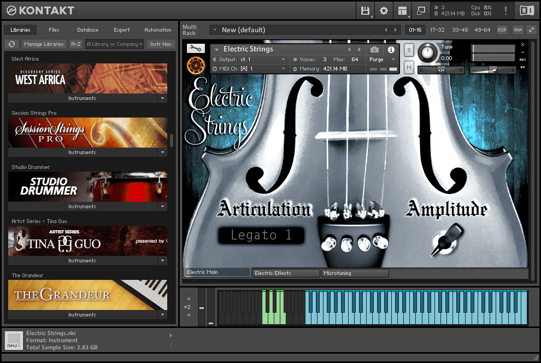The image size is (541, 363).
Task: Solo the Electric Strings instrument
Action: 408,50
